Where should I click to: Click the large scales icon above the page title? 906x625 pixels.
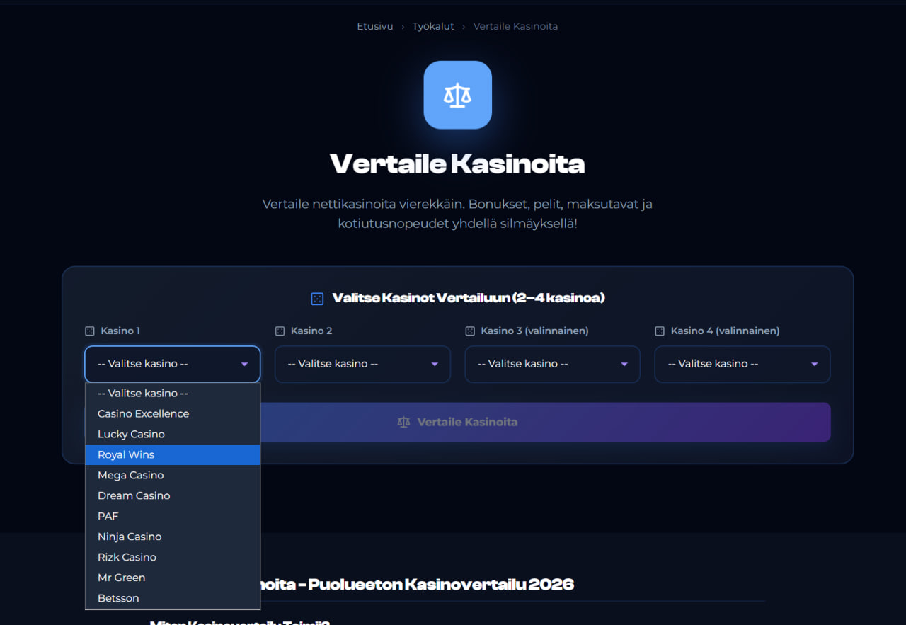457,94
